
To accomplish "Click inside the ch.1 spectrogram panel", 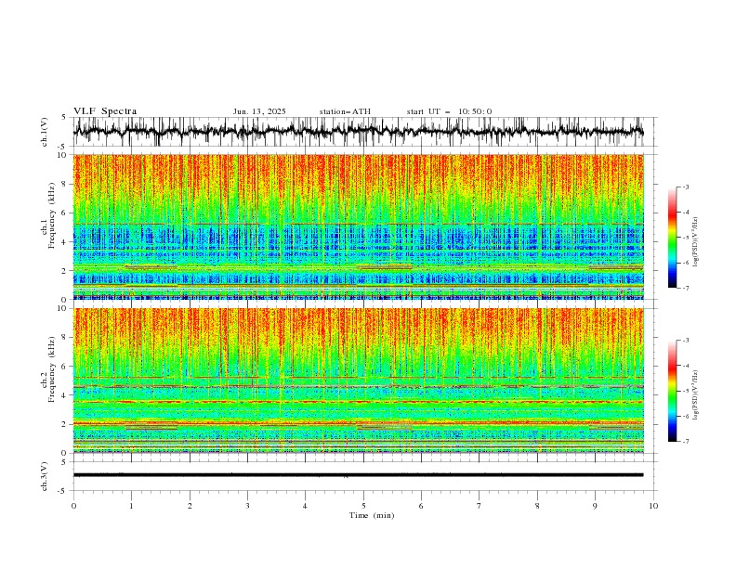I will click(x=359, y=226).
